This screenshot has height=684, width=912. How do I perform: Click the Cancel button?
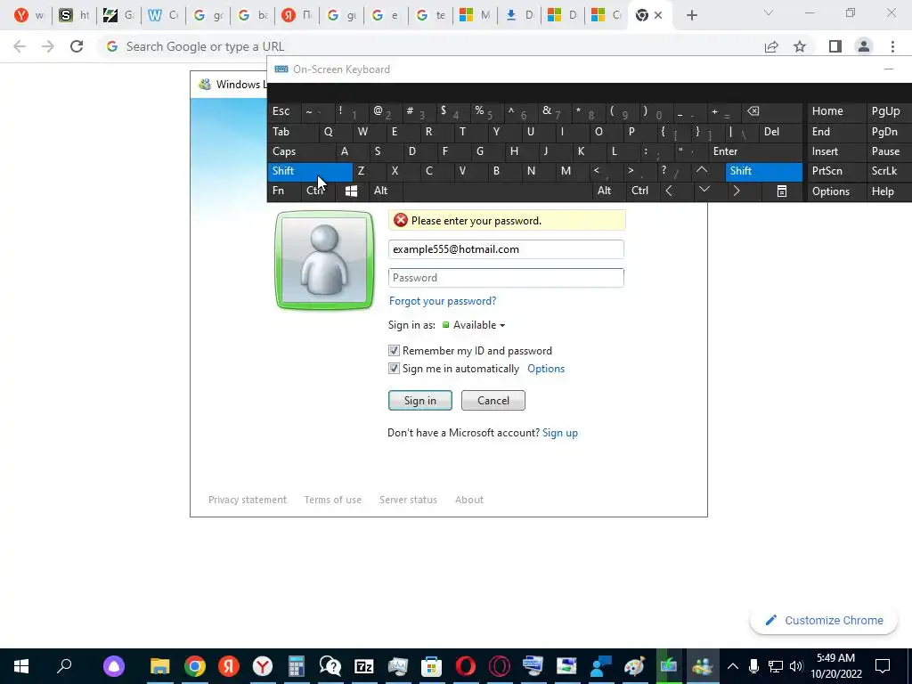493,400
